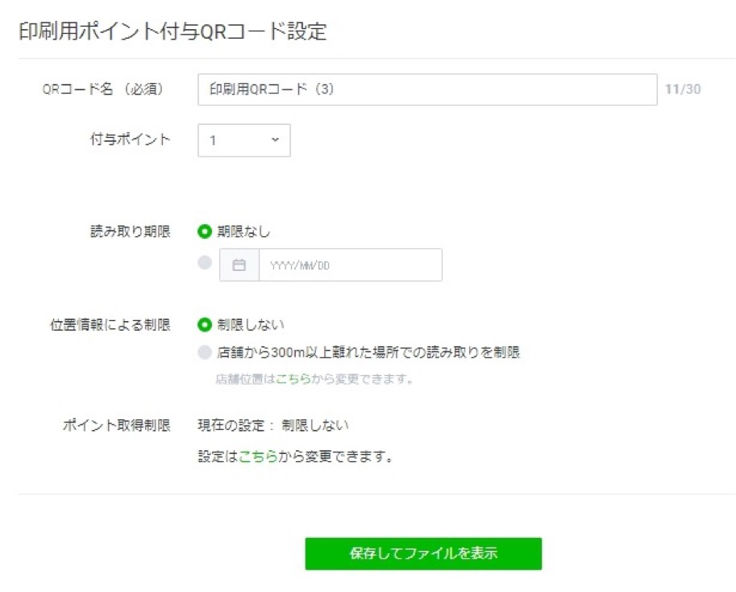This screenshot has width=736, height=592.
Task: Click the 印刷用ポイント付与QRコード設定 heading
Action: [x=173, y=31]
